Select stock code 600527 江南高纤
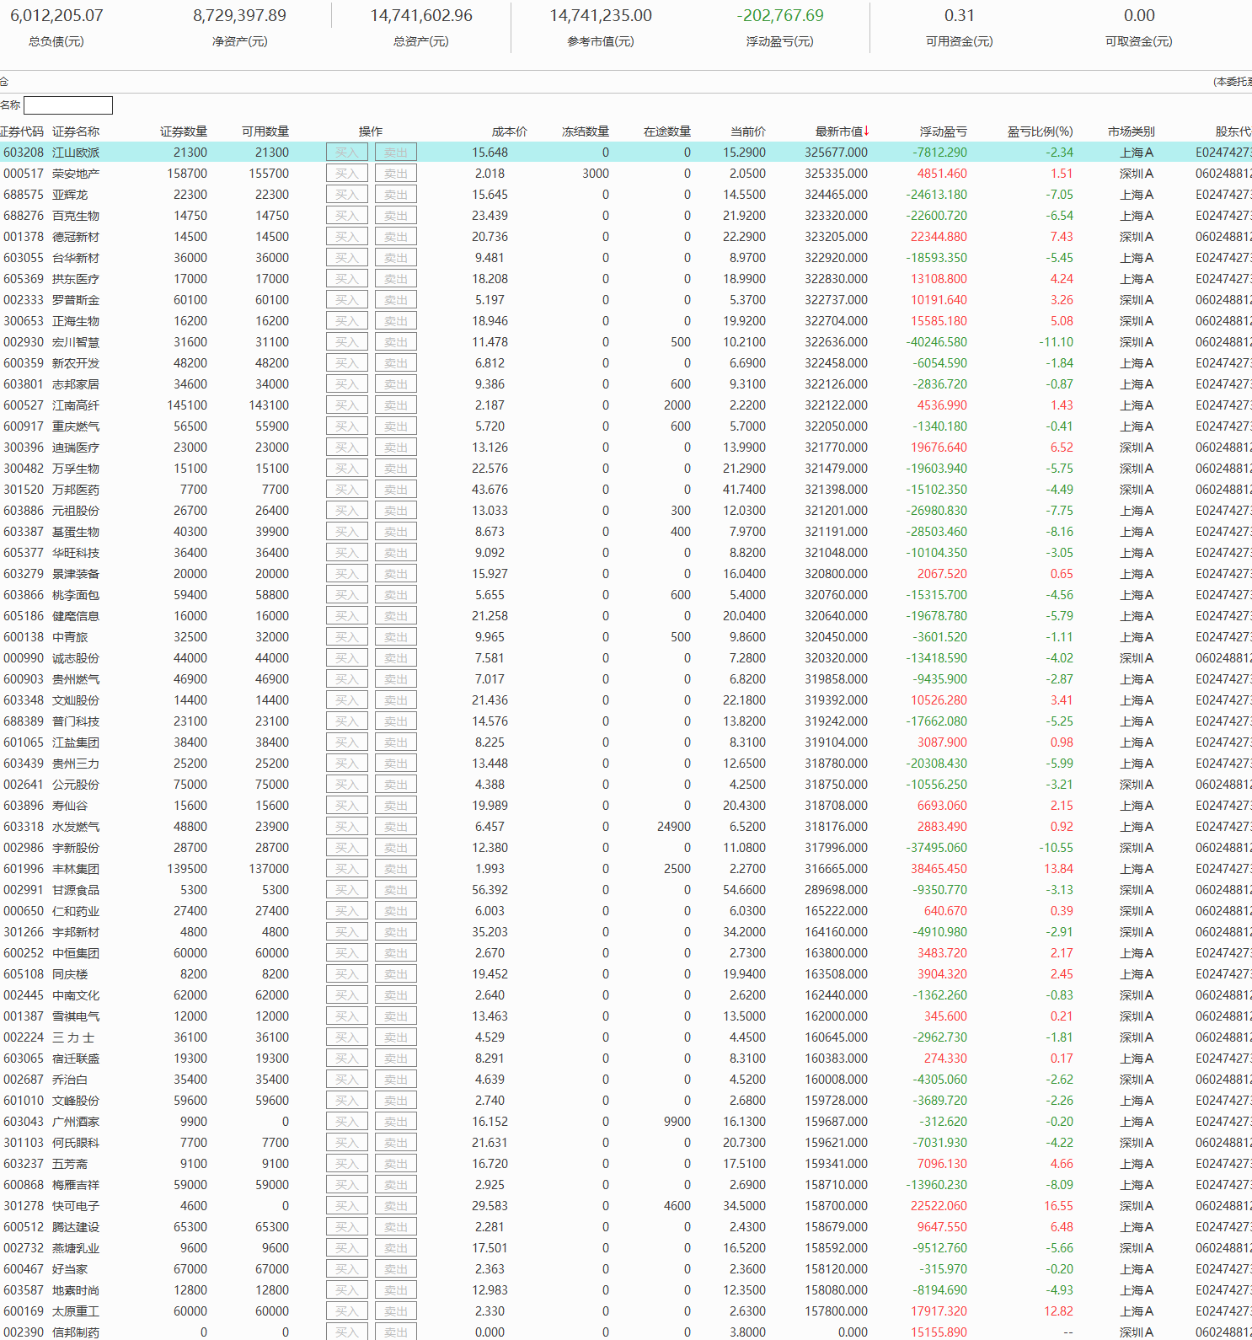Viewport: 1252px width, 1340px height. tap(24, 405)
